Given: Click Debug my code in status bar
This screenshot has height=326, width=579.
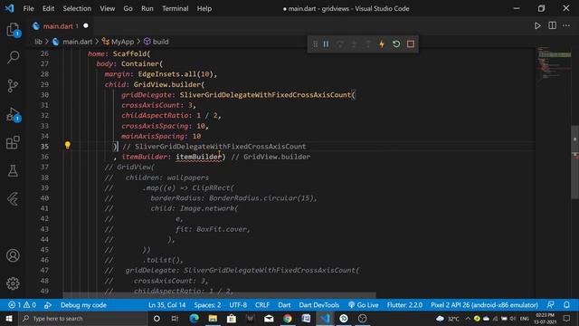Looking at the screenshot, I should tap(83, 305).
